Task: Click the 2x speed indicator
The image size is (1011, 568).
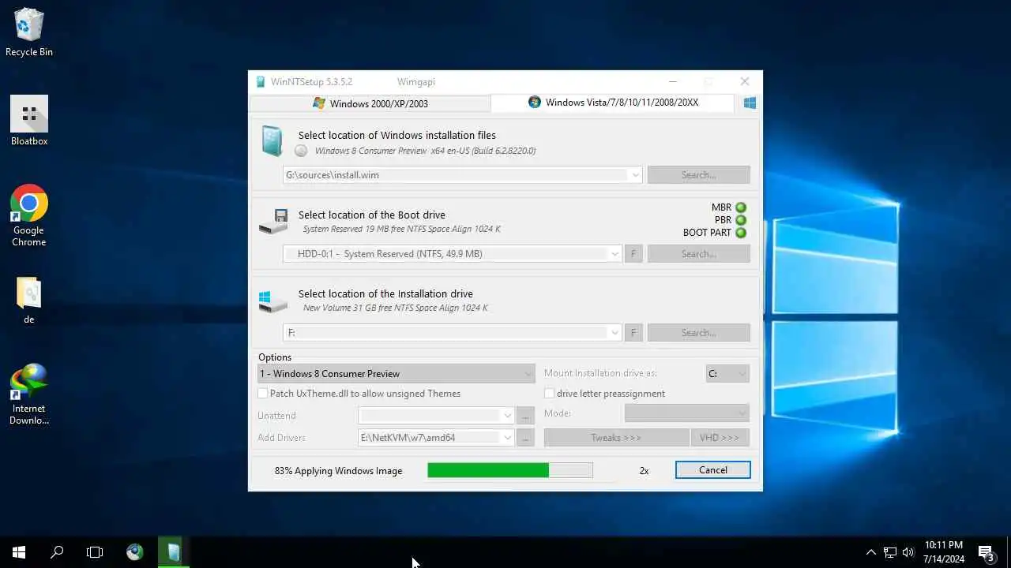Action: (x=644, y=471)
